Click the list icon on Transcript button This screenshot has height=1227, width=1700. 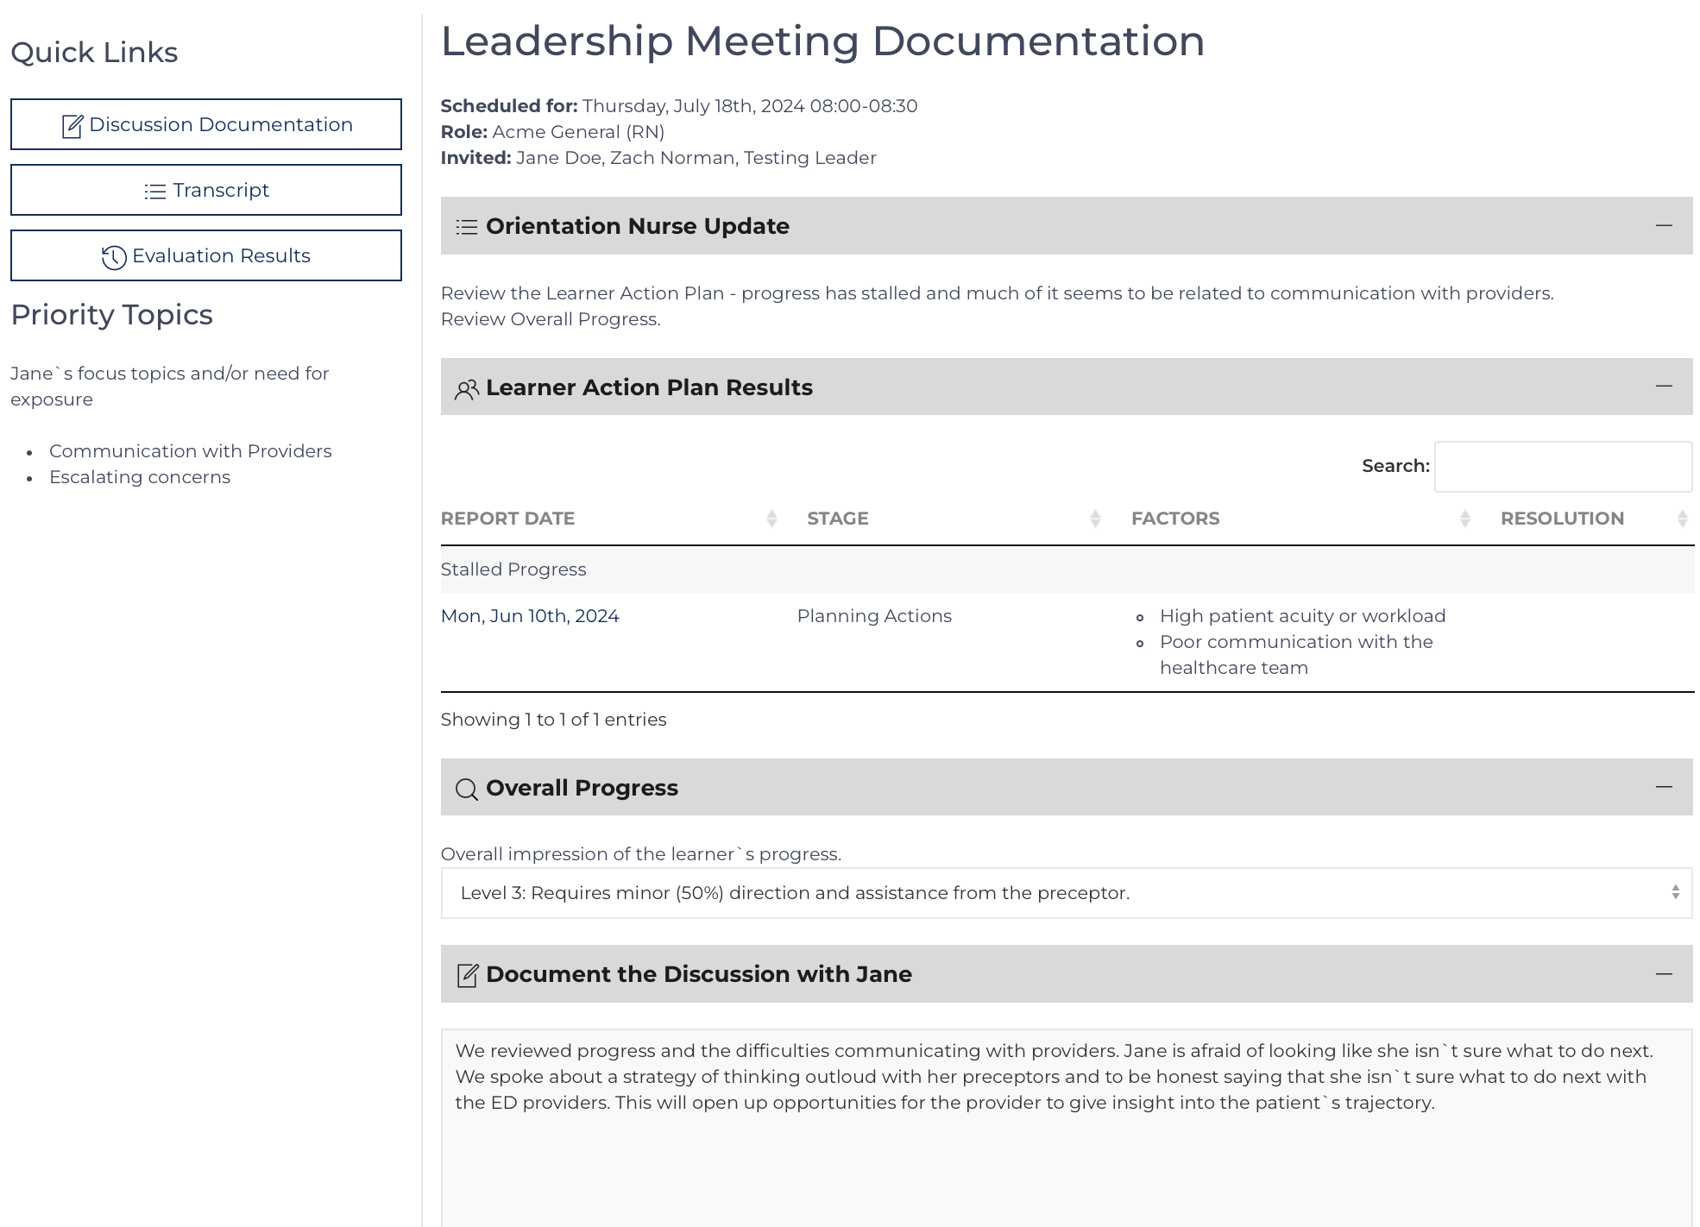(155, 191)
